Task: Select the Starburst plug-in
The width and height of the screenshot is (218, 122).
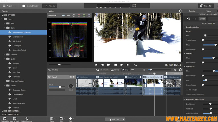Action: click(x=16, y=77)
